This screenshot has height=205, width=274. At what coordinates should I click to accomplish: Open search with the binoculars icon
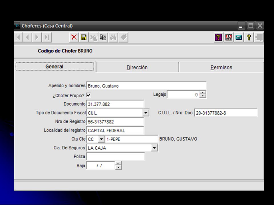[113, 37]
